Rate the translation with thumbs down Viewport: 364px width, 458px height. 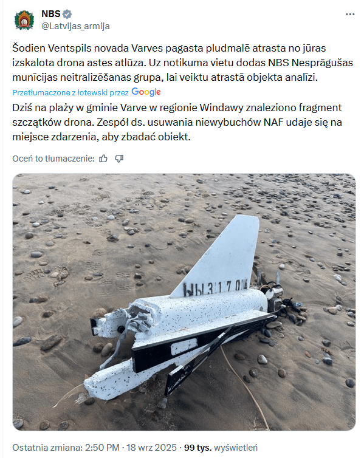tap(119, 159)
